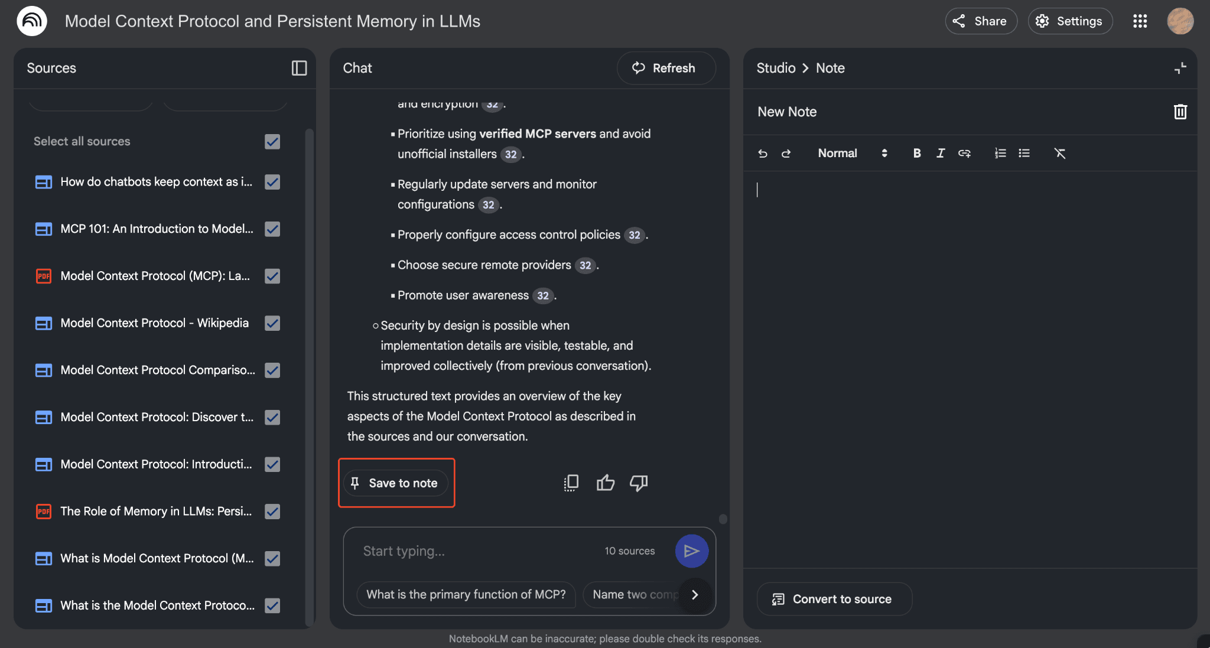Collapse the Studio note panel
The height and width of the screenshot is (648, 1210).
1180,68
